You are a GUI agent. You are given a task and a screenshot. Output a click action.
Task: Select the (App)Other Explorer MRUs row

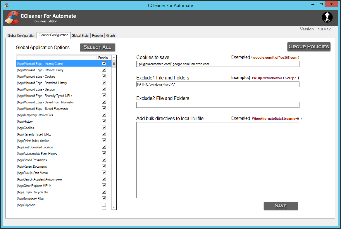(x=64, y=185)
